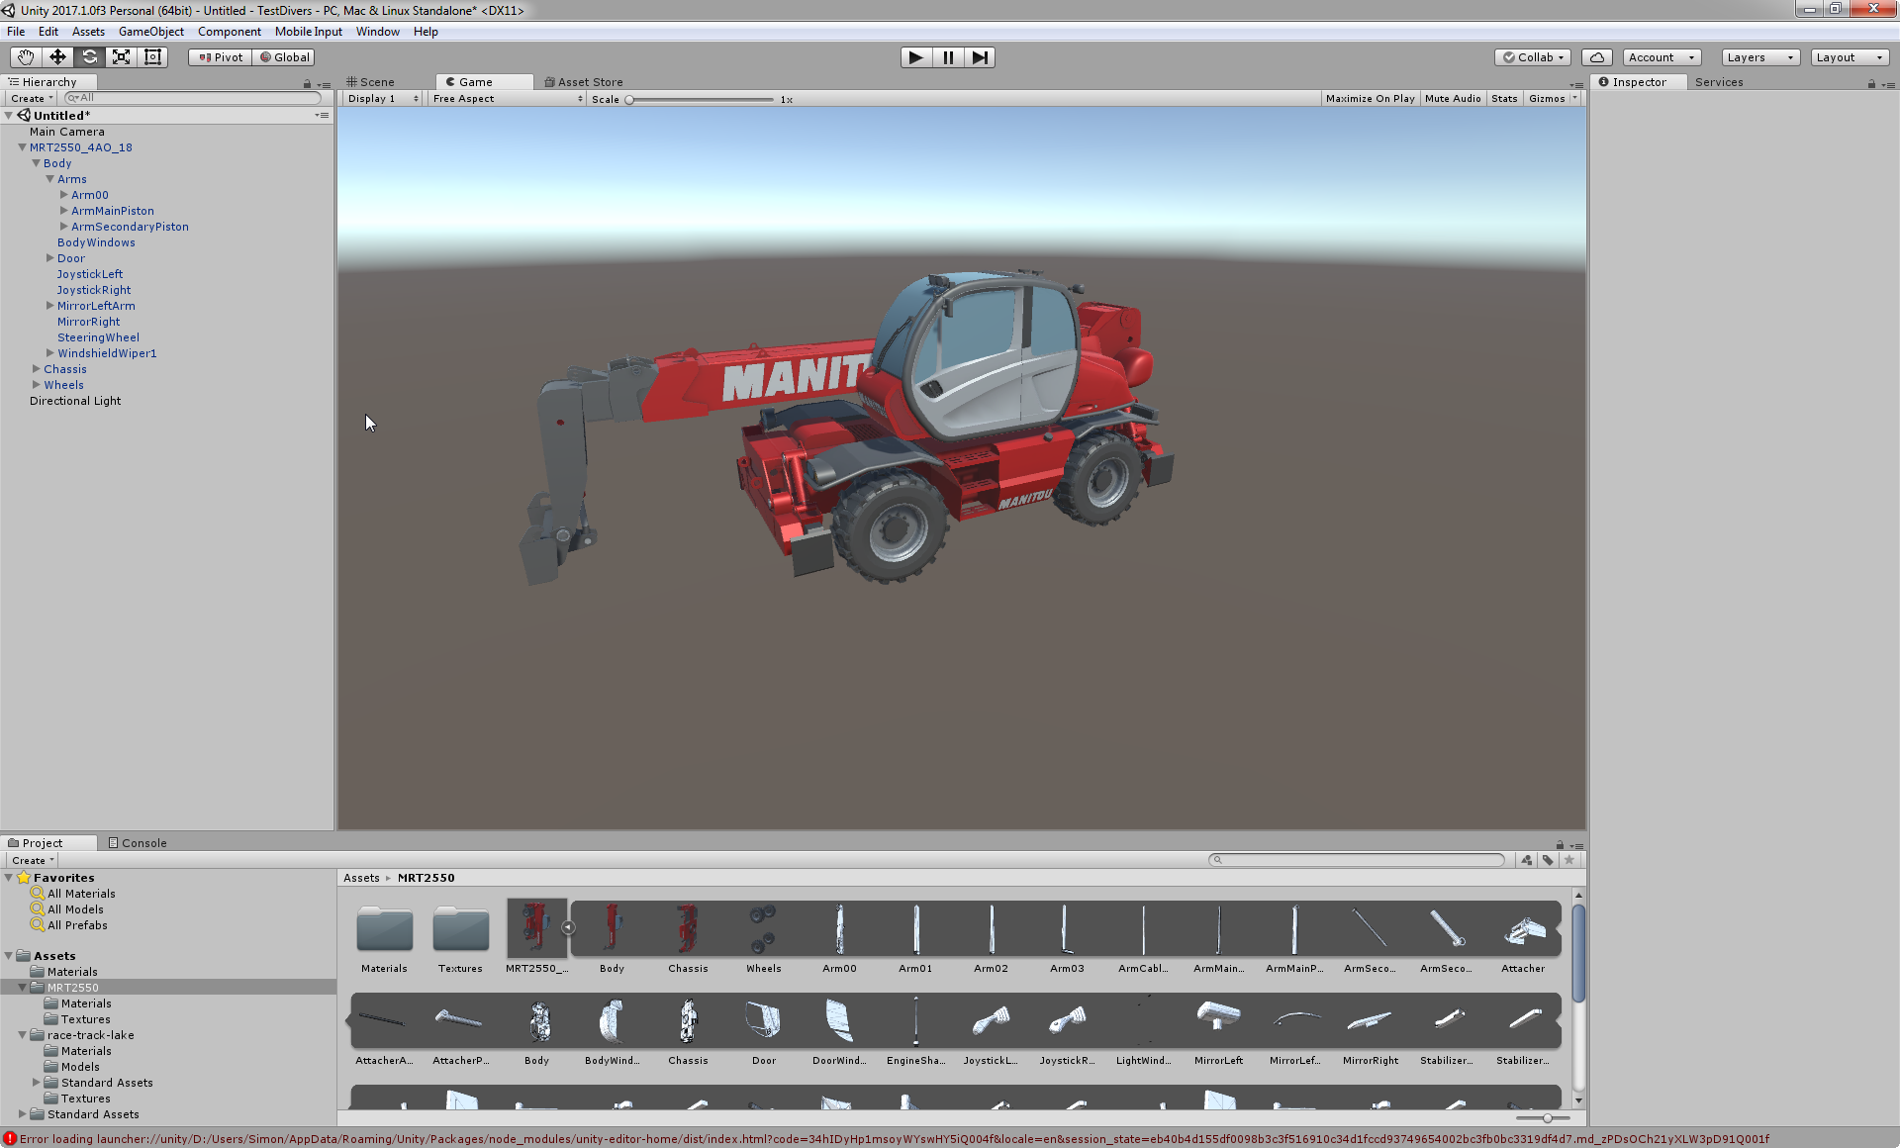Switch to the Console tab
1900x1148 pixels.
[138, 843]
